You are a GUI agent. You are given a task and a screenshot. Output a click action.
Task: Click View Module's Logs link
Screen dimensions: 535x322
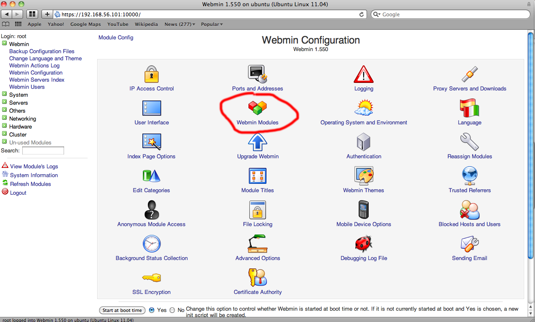click(34, 166)
